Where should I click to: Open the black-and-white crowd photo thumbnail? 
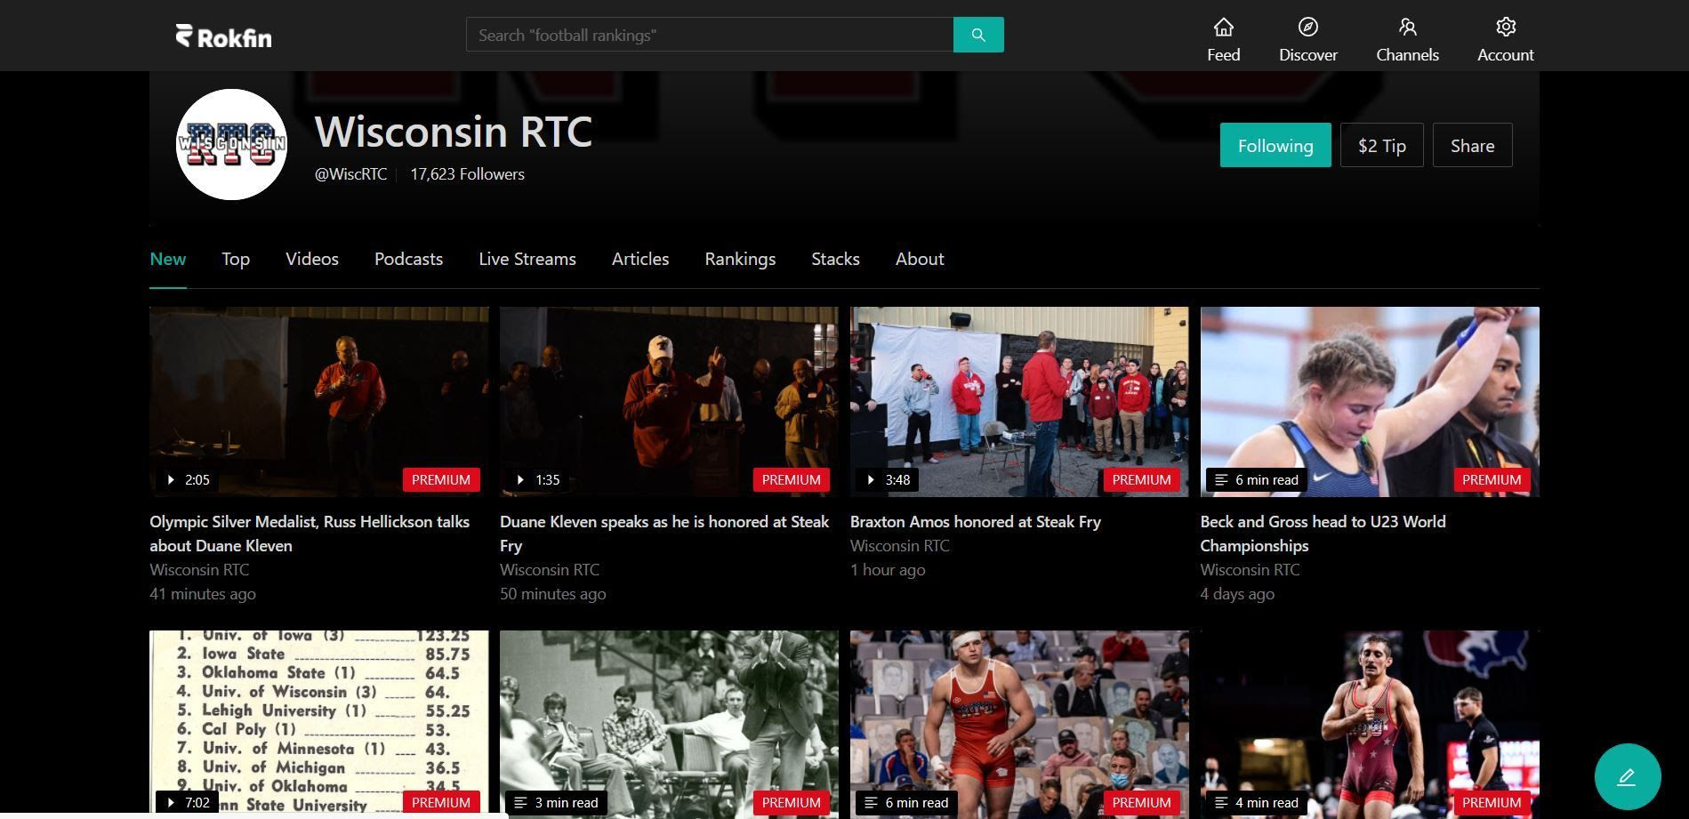pyautogui.click(x=669, y=724)
